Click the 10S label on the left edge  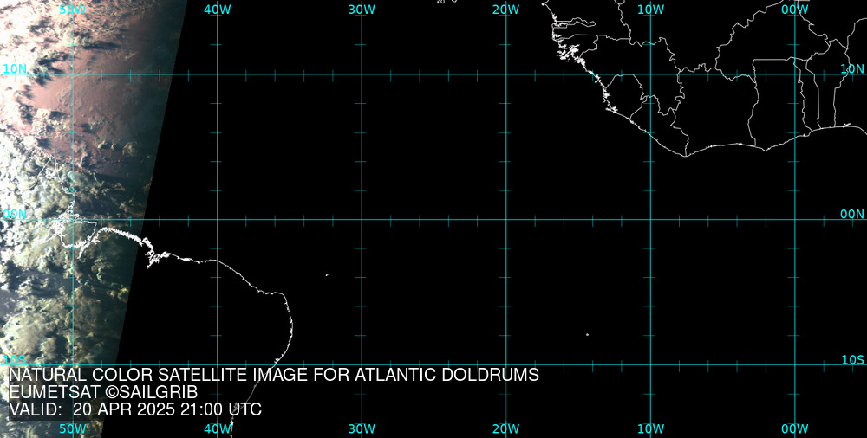click(14, 360)
